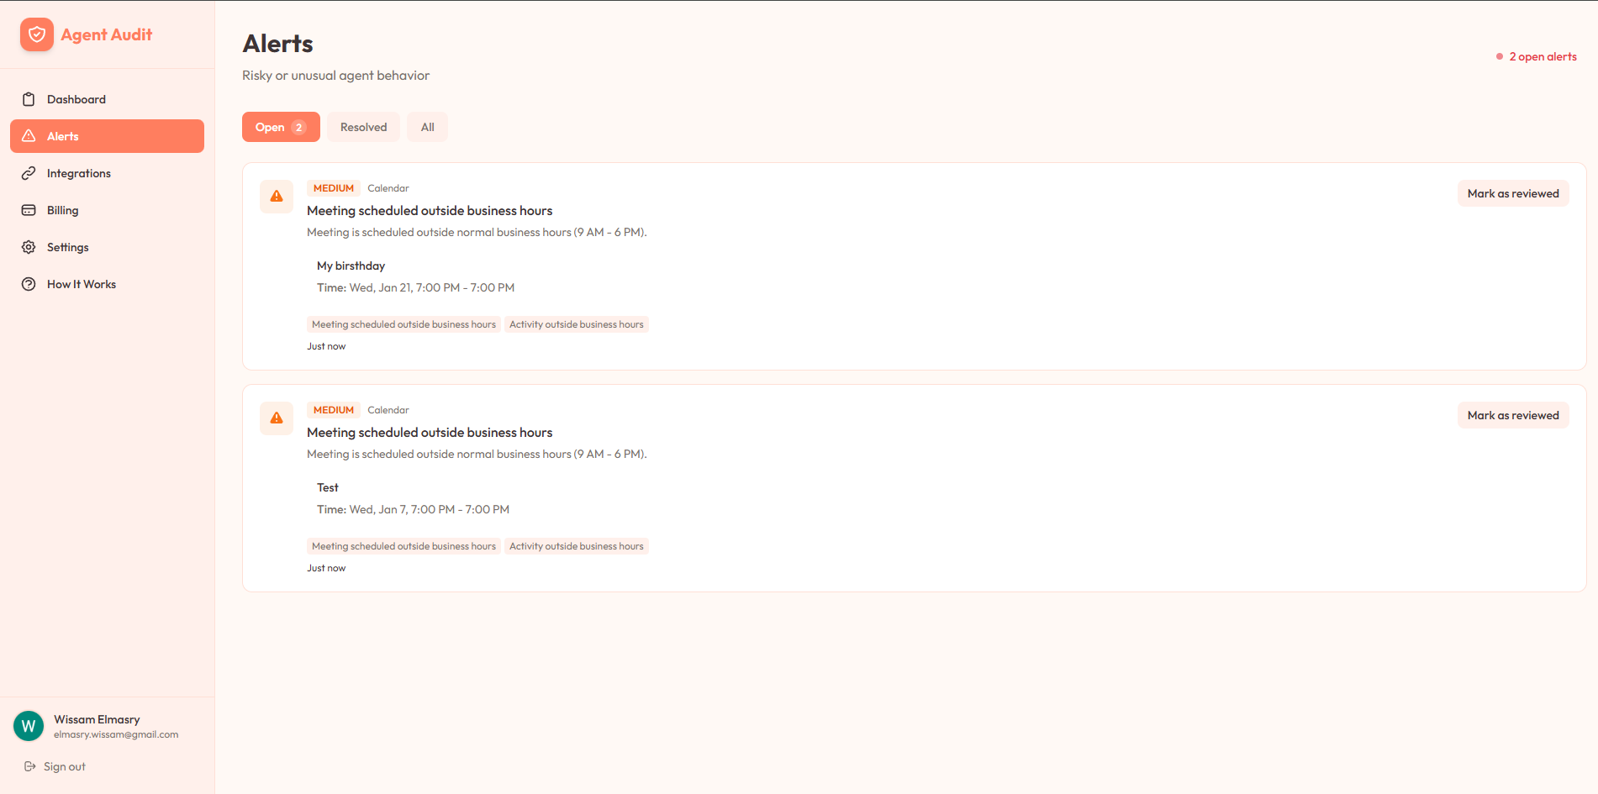Click the sign out door icon
This screenshot has width=1598, height=794.
28,765
